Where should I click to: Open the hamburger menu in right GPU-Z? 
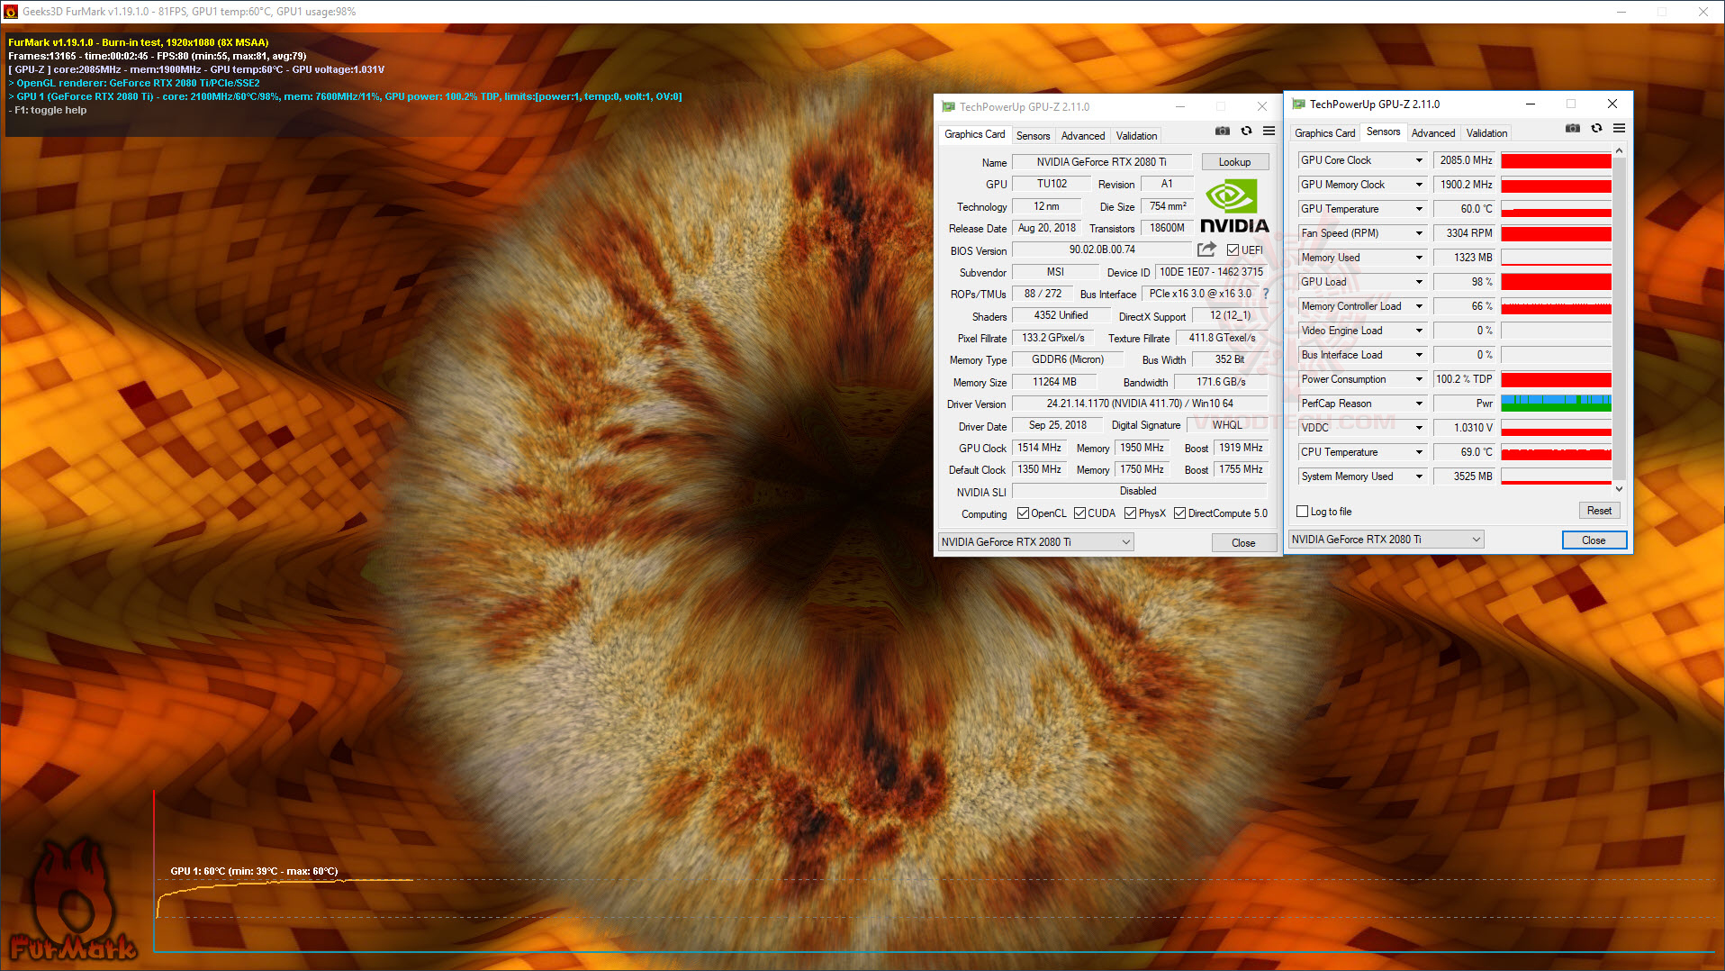click(x=1619, y=128)
